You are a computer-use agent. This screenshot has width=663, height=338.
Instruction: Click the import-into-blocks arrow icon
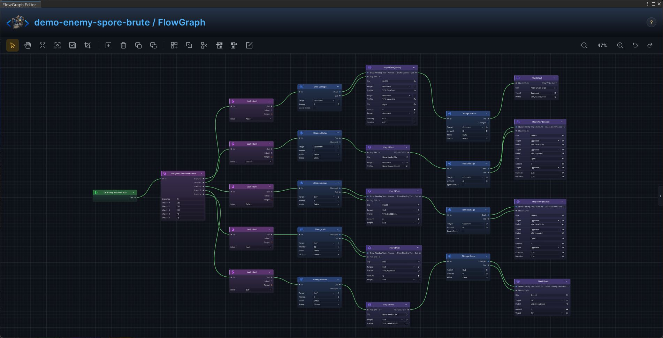click(x=219, y=45)
